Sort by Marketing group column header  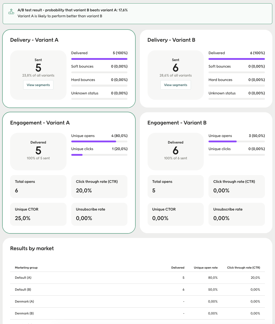(26, 268)
